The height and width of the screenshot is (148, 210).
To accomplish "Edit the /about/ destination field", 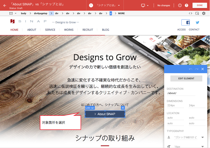I will [181, 93].
